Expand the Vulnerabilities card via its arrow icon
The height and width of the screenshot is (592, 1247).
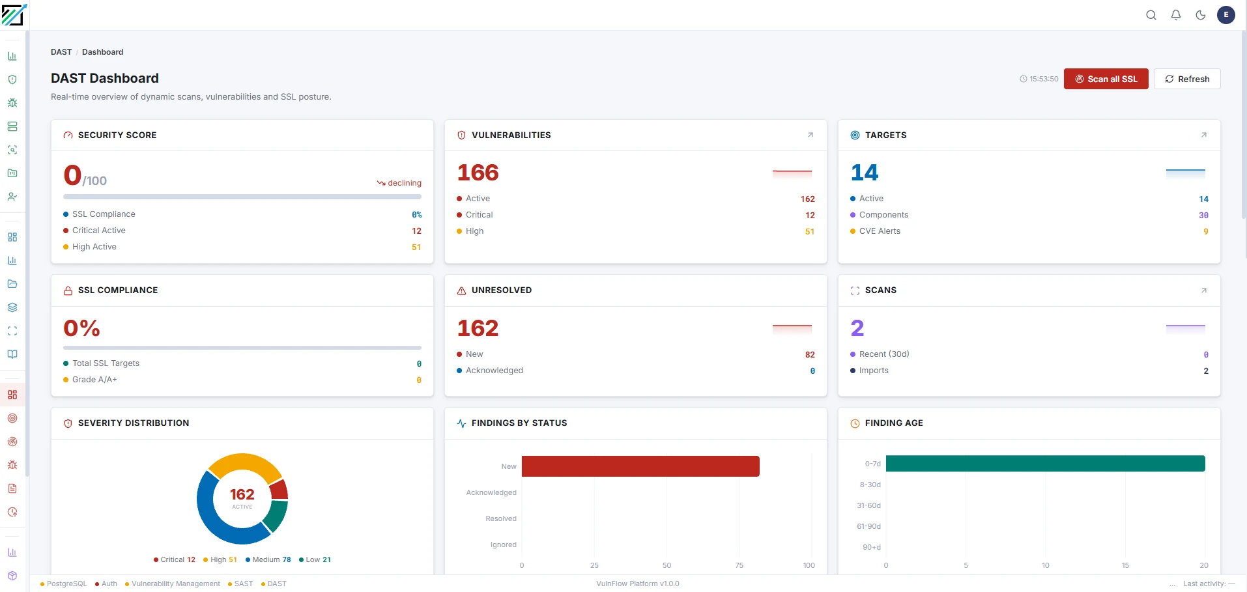(x=810, y=135)
